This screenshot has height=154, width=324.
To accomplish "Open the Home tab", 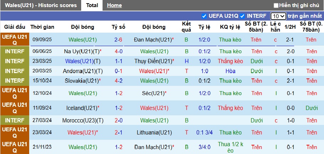I will [114, 5].
